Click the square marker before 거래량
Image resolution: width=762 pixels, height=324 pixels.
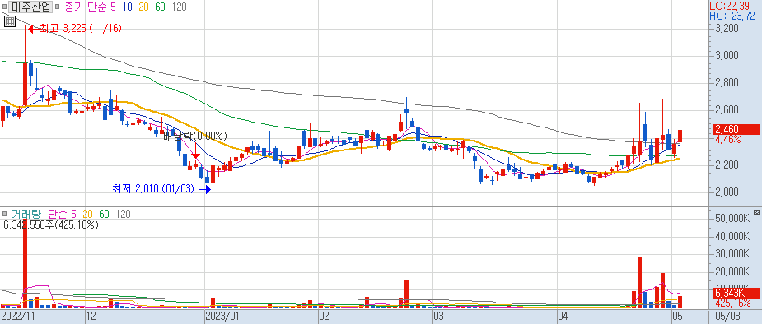coord(4,214)
